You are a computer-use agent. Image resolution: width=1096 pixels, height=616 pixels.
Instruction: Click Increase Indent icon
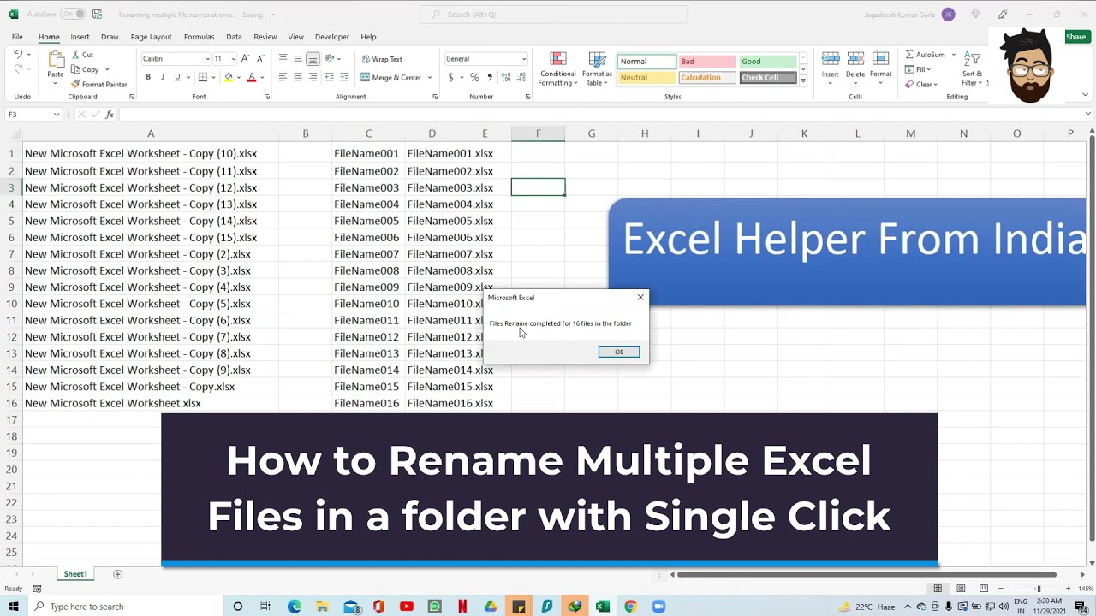pos(345,77)
